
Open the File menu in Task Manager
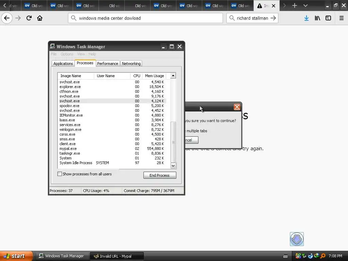pos(54,54)
